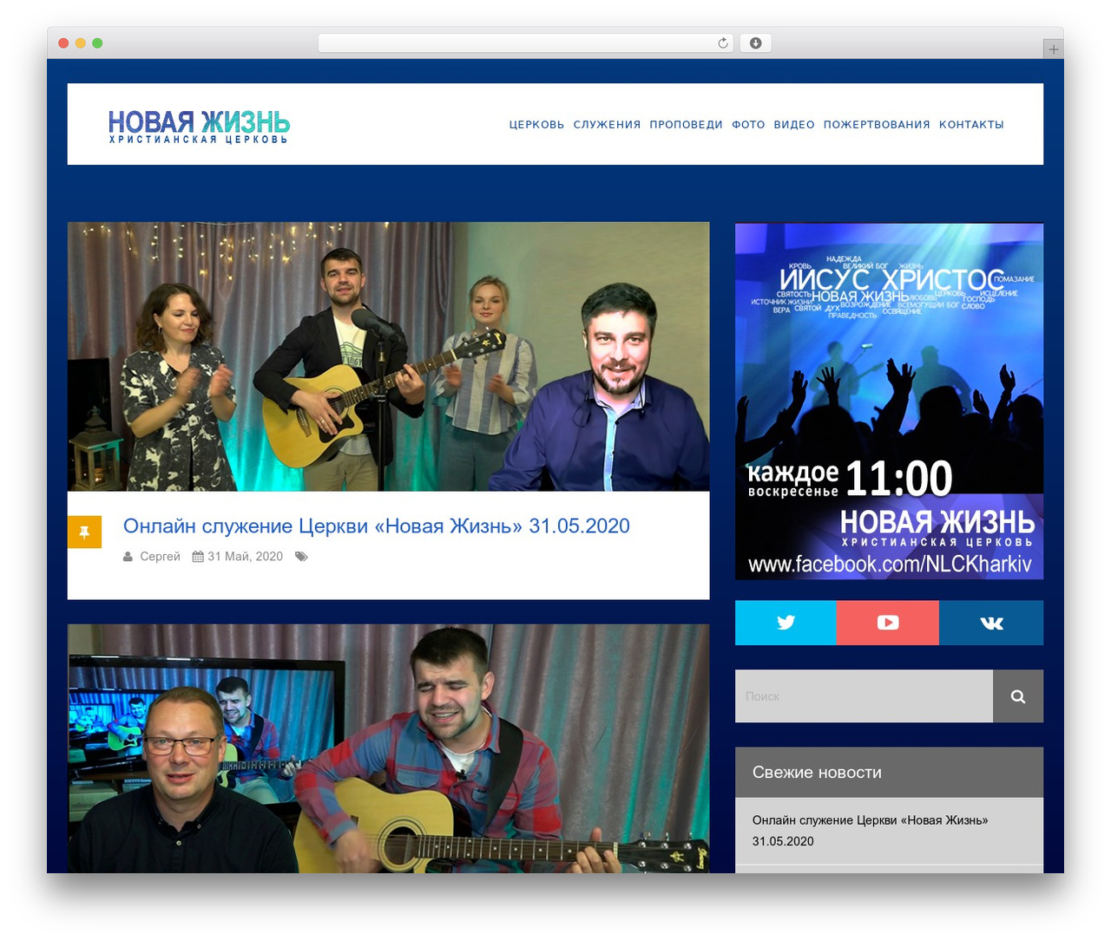The height and width of the screenshot is (940, 1111).
Task: Click inside the Поиск search field
Action: (x=864, y=696)
